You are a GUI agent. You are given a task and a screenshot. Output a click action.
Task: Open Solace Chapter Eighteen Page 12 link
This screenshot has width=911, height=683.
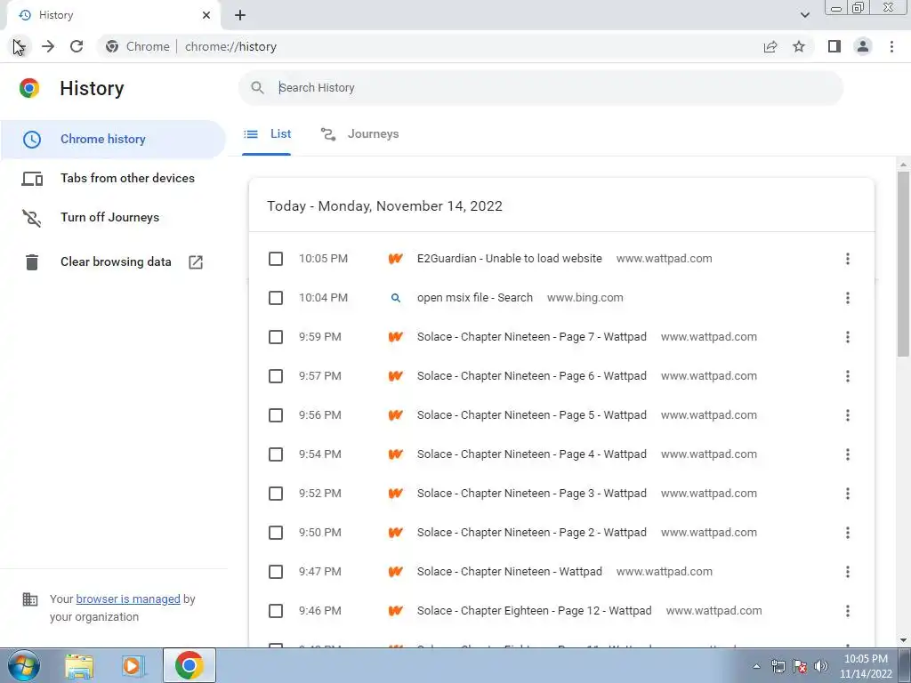click(x=535, y=611)
